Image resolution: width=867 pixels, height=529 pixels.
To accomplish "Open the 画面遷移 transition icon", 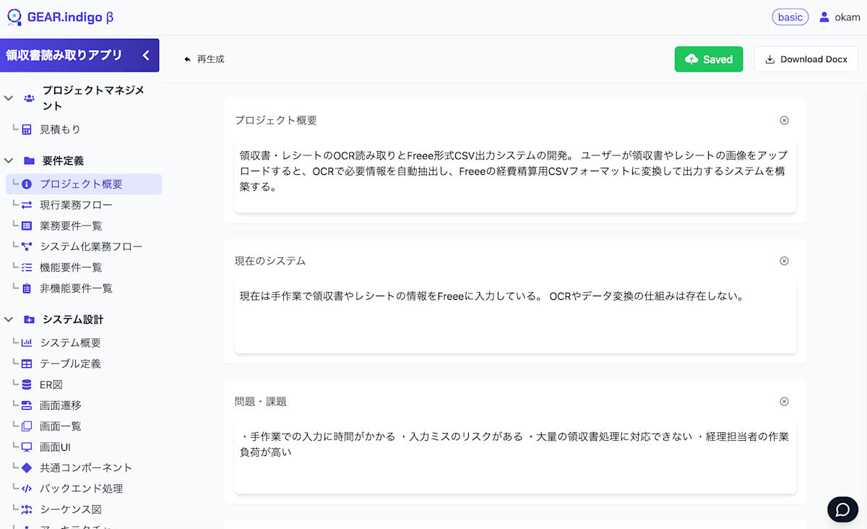I will pyautogui.click(x=27, y=405).
